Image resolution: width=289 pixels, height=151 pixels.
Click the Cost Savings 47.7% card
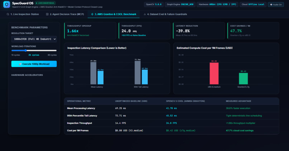point(253,30)
